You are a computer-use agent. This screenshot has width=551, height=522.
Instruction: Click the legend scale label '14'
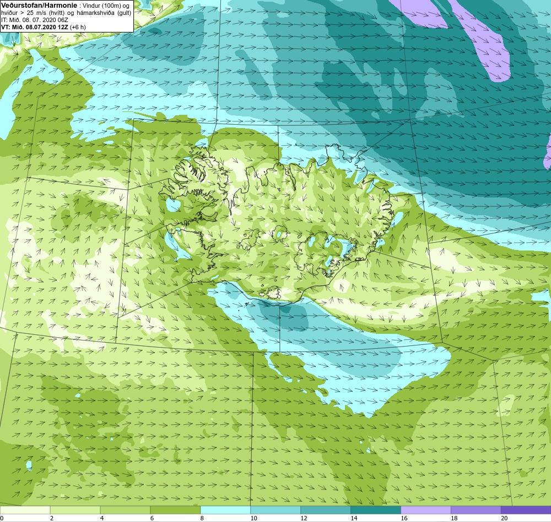tap(354, 518)
